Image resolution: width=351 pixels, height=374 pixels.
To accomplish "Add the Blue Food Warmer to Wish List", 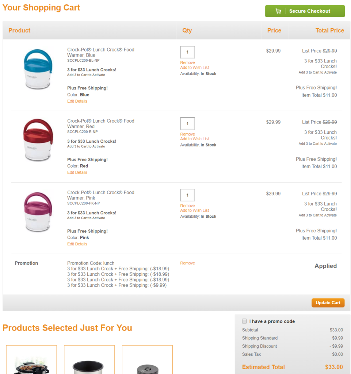I will pos(194,68).
